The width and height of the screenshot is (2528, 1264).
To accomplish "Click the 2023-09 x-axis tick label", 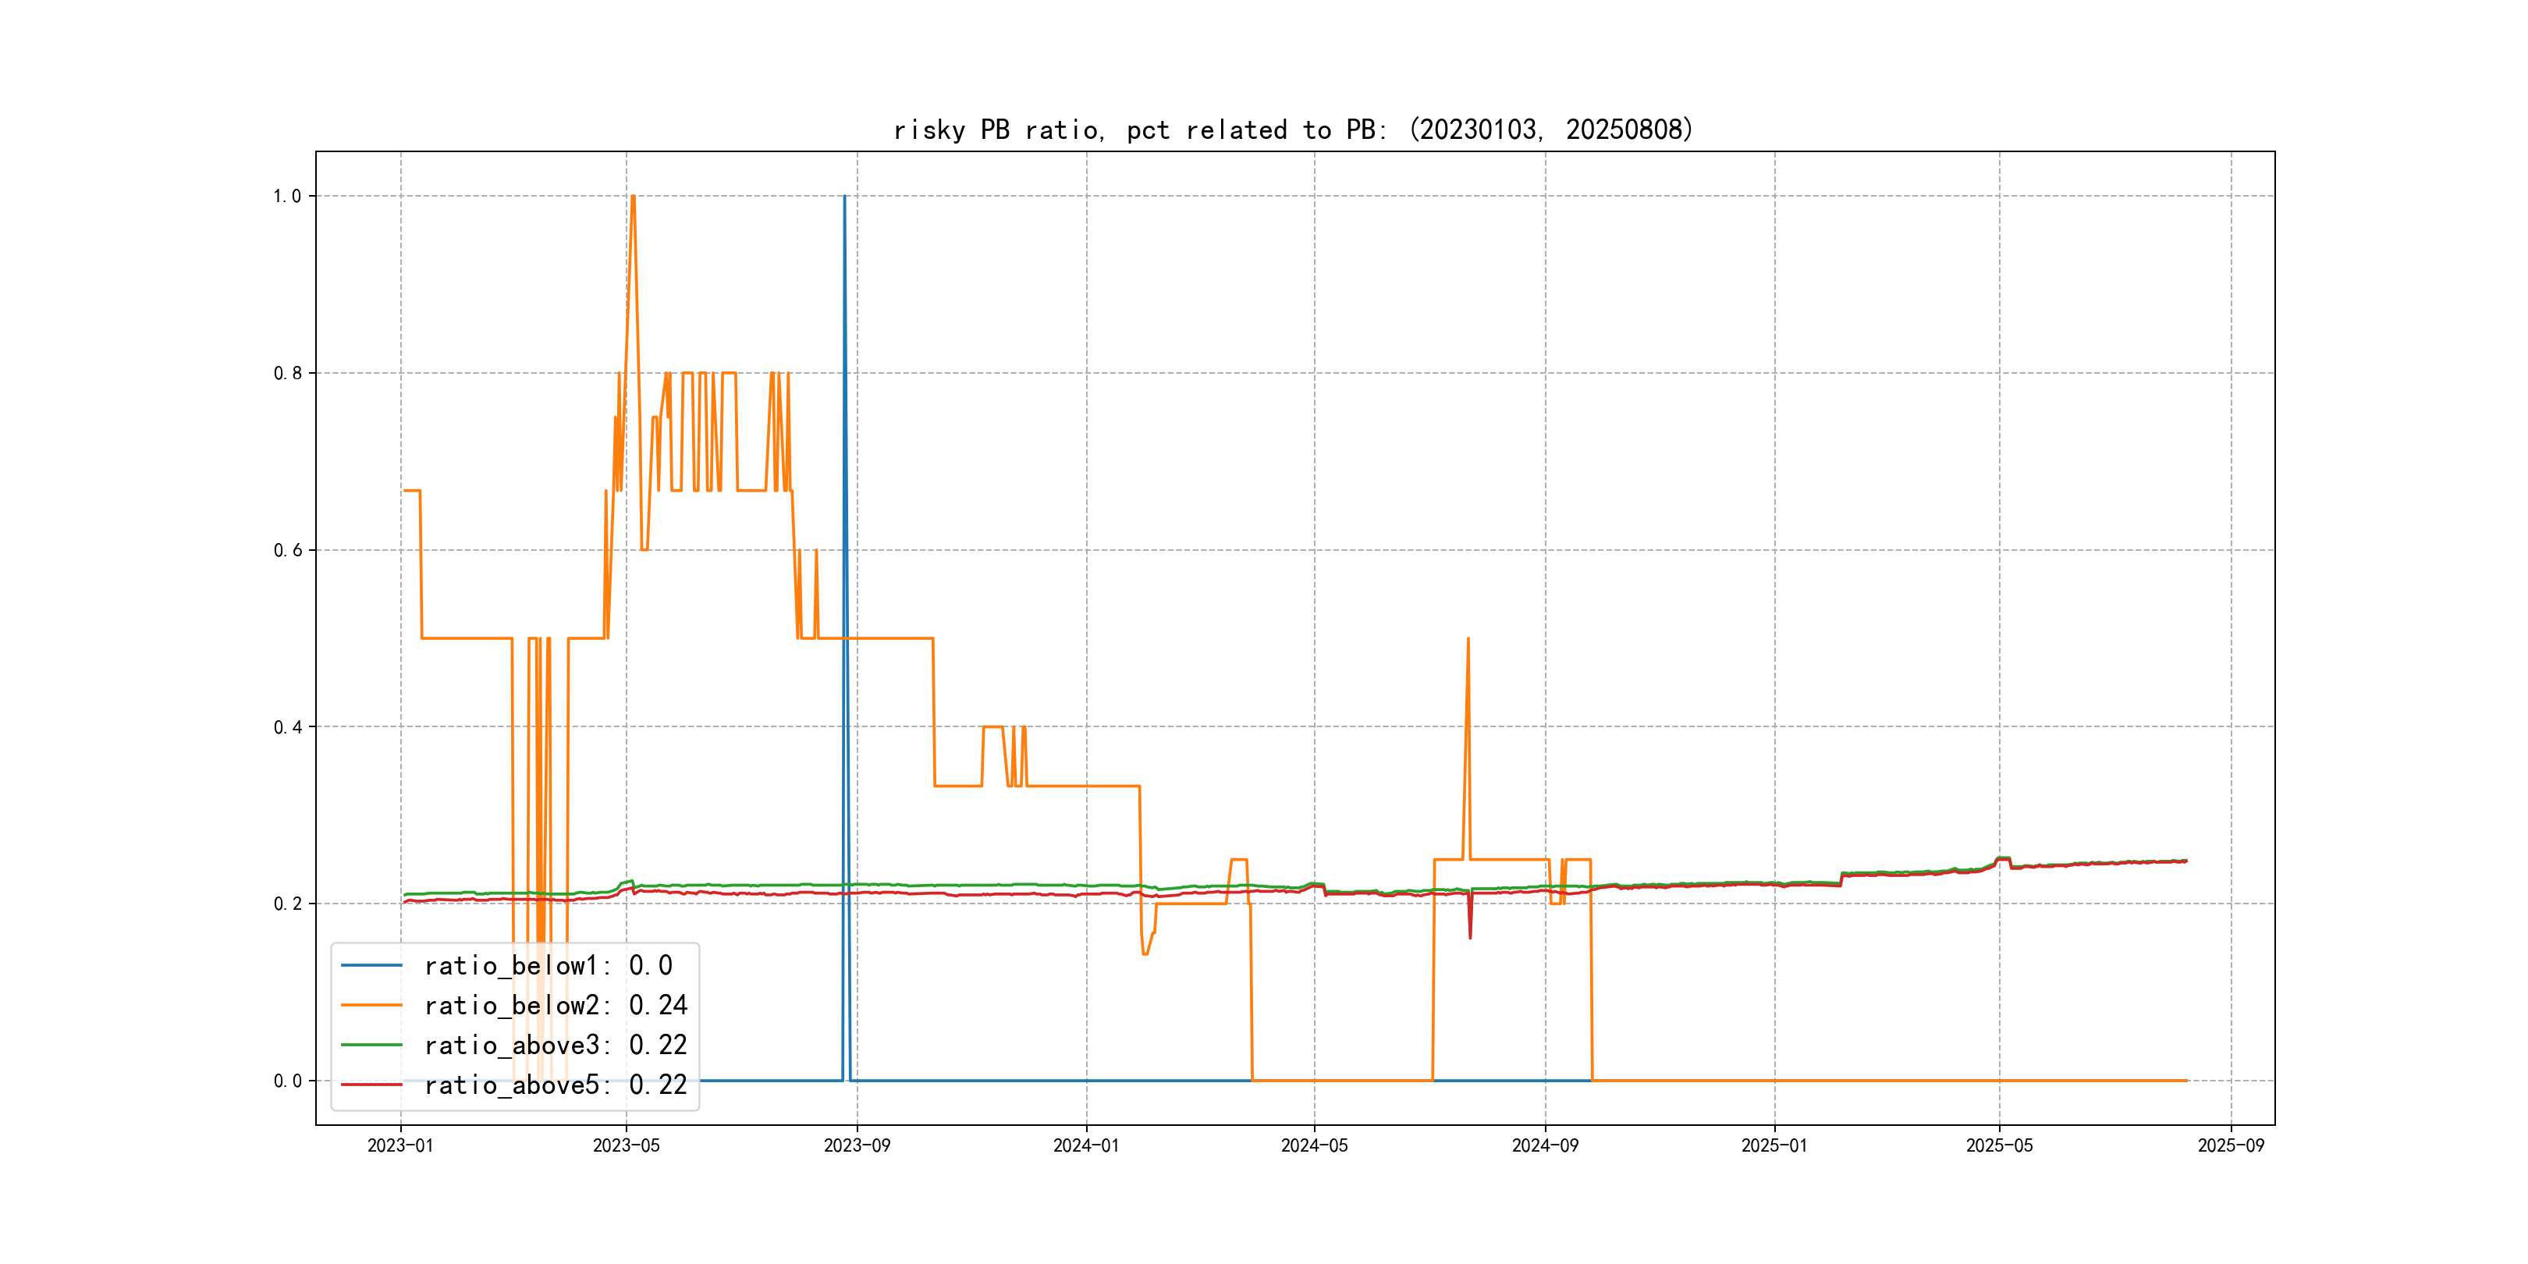I will click(857, 1145).
